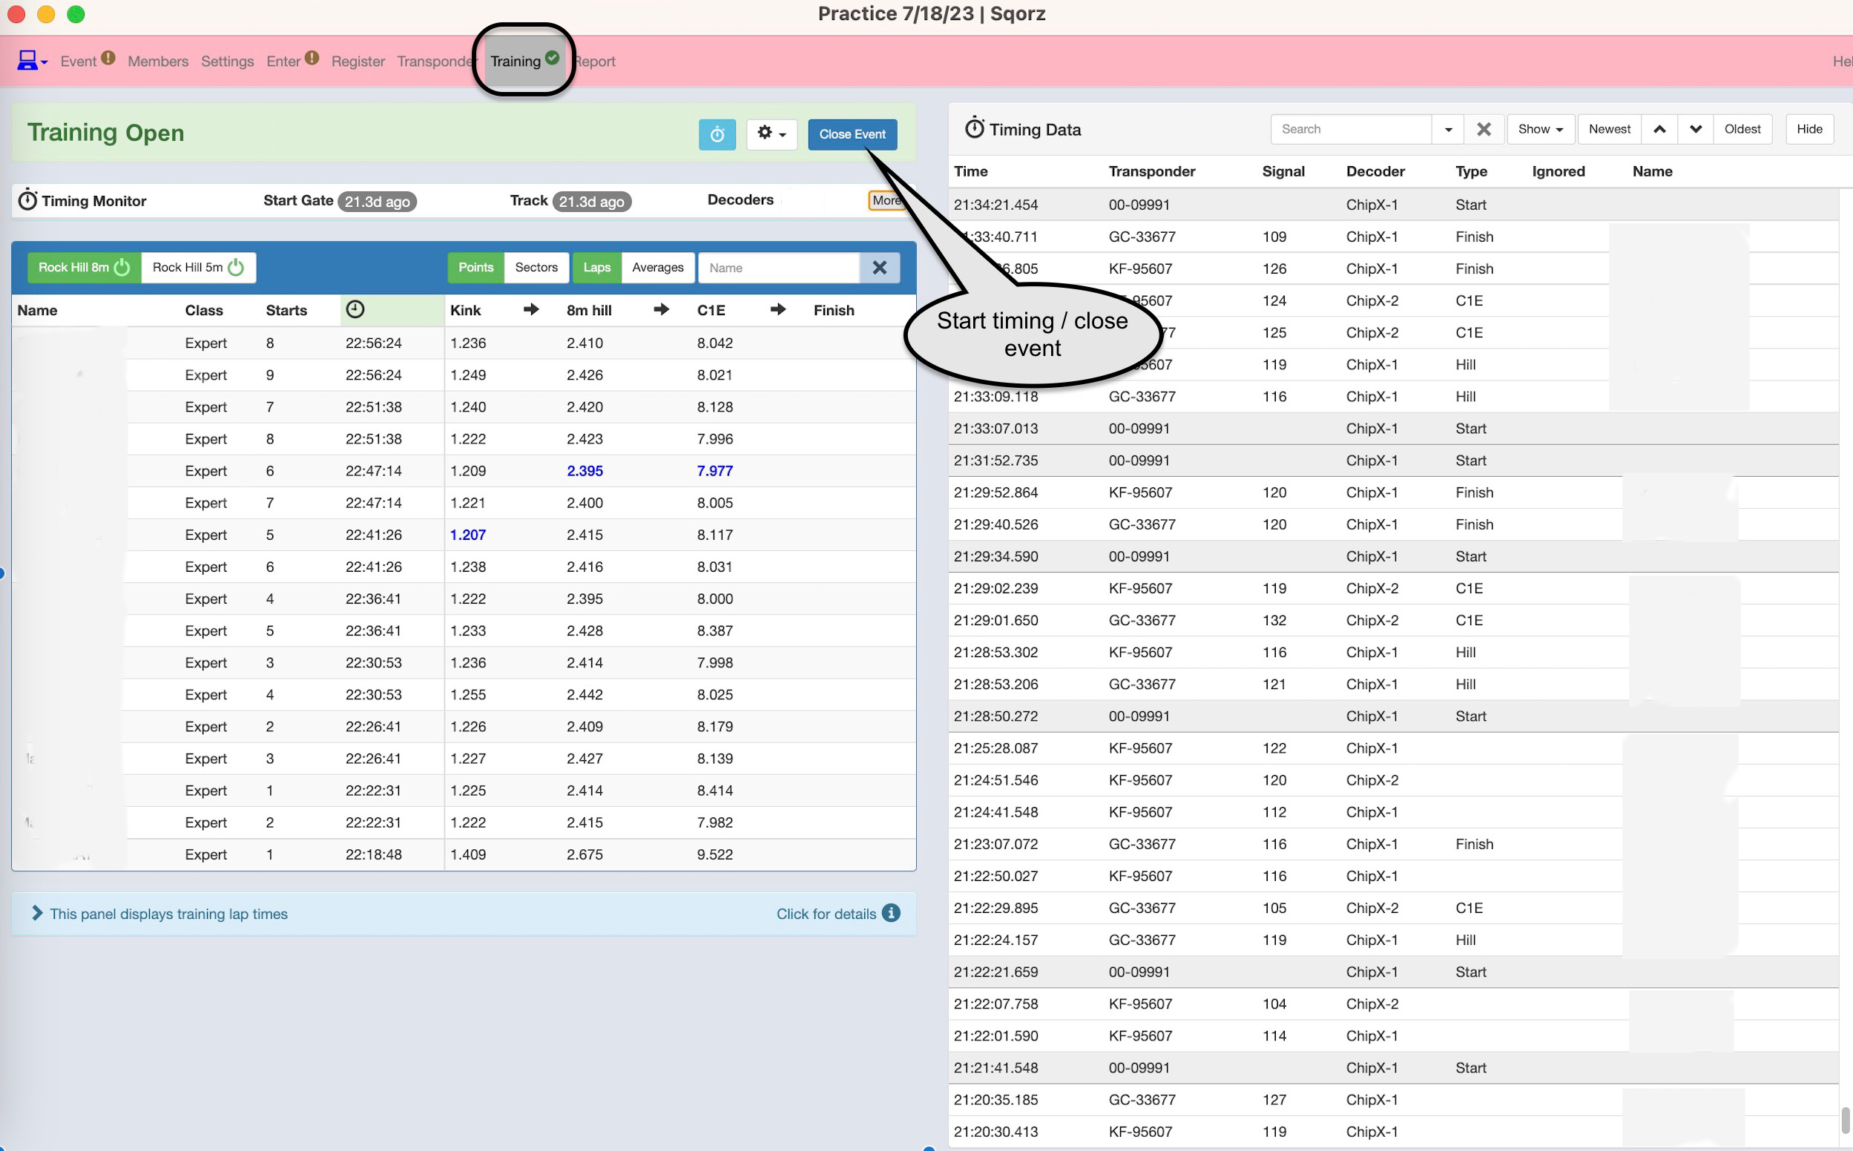Click arrow icon after 8m hill column
Screen dimensions: 1853x1151
pyautogui.click(x=662, y=309)
